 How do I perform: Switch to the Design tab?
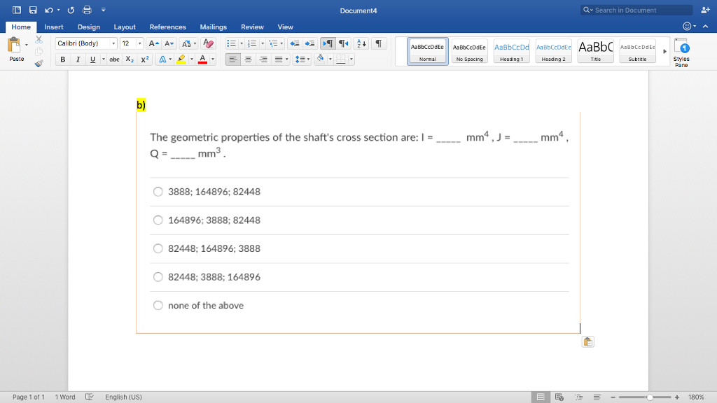89,27
